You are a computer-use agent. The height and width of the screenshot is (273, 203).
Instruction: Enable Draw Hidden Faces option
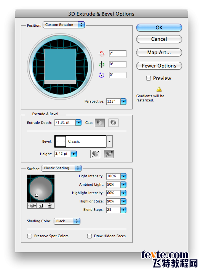point(90,236)
